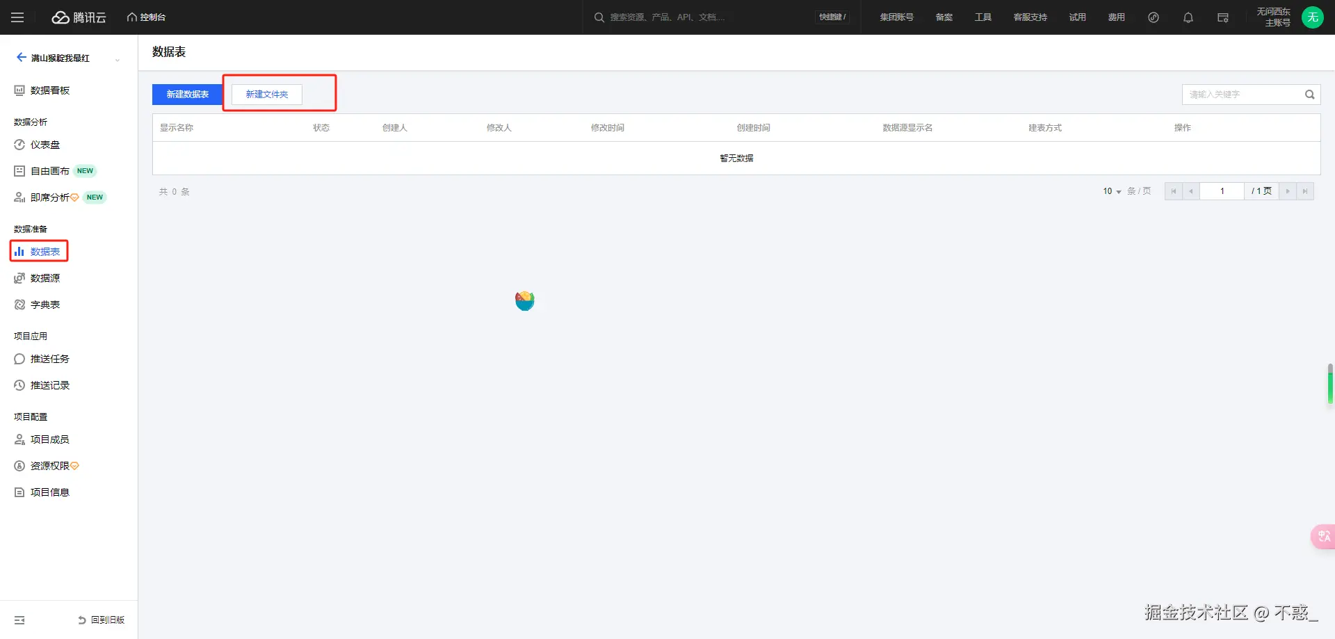
Task: Open 资源权限 in sidebar
Action: [x=47, y=466]
